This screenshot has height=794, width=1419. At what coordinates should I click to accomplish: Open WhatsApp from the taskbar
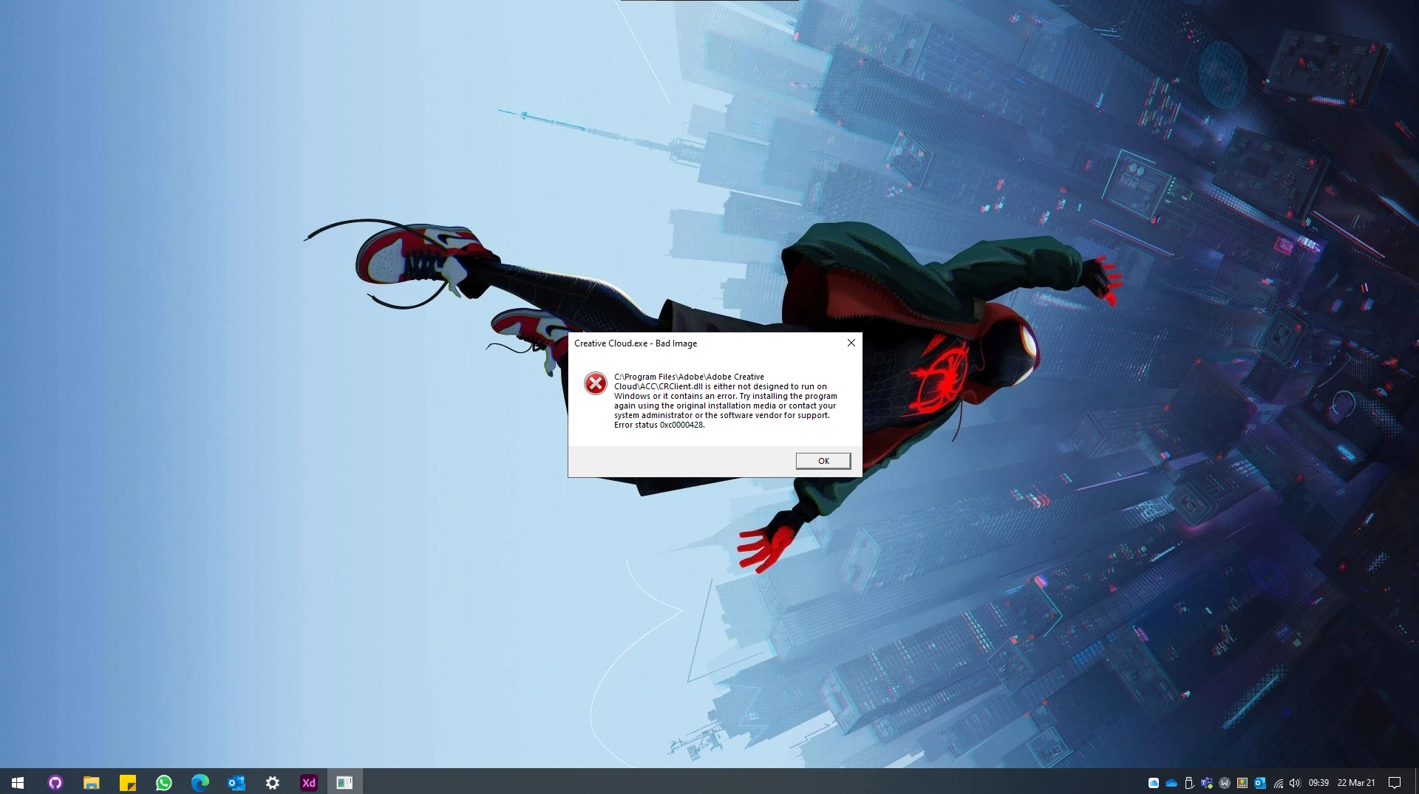[x=163, y=782]
